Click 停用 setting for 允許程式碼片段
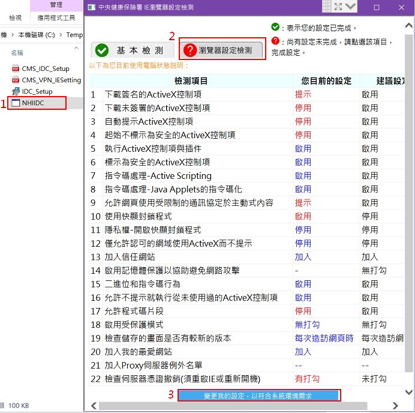Screen dimensions: 415x413 pos(303,311)
